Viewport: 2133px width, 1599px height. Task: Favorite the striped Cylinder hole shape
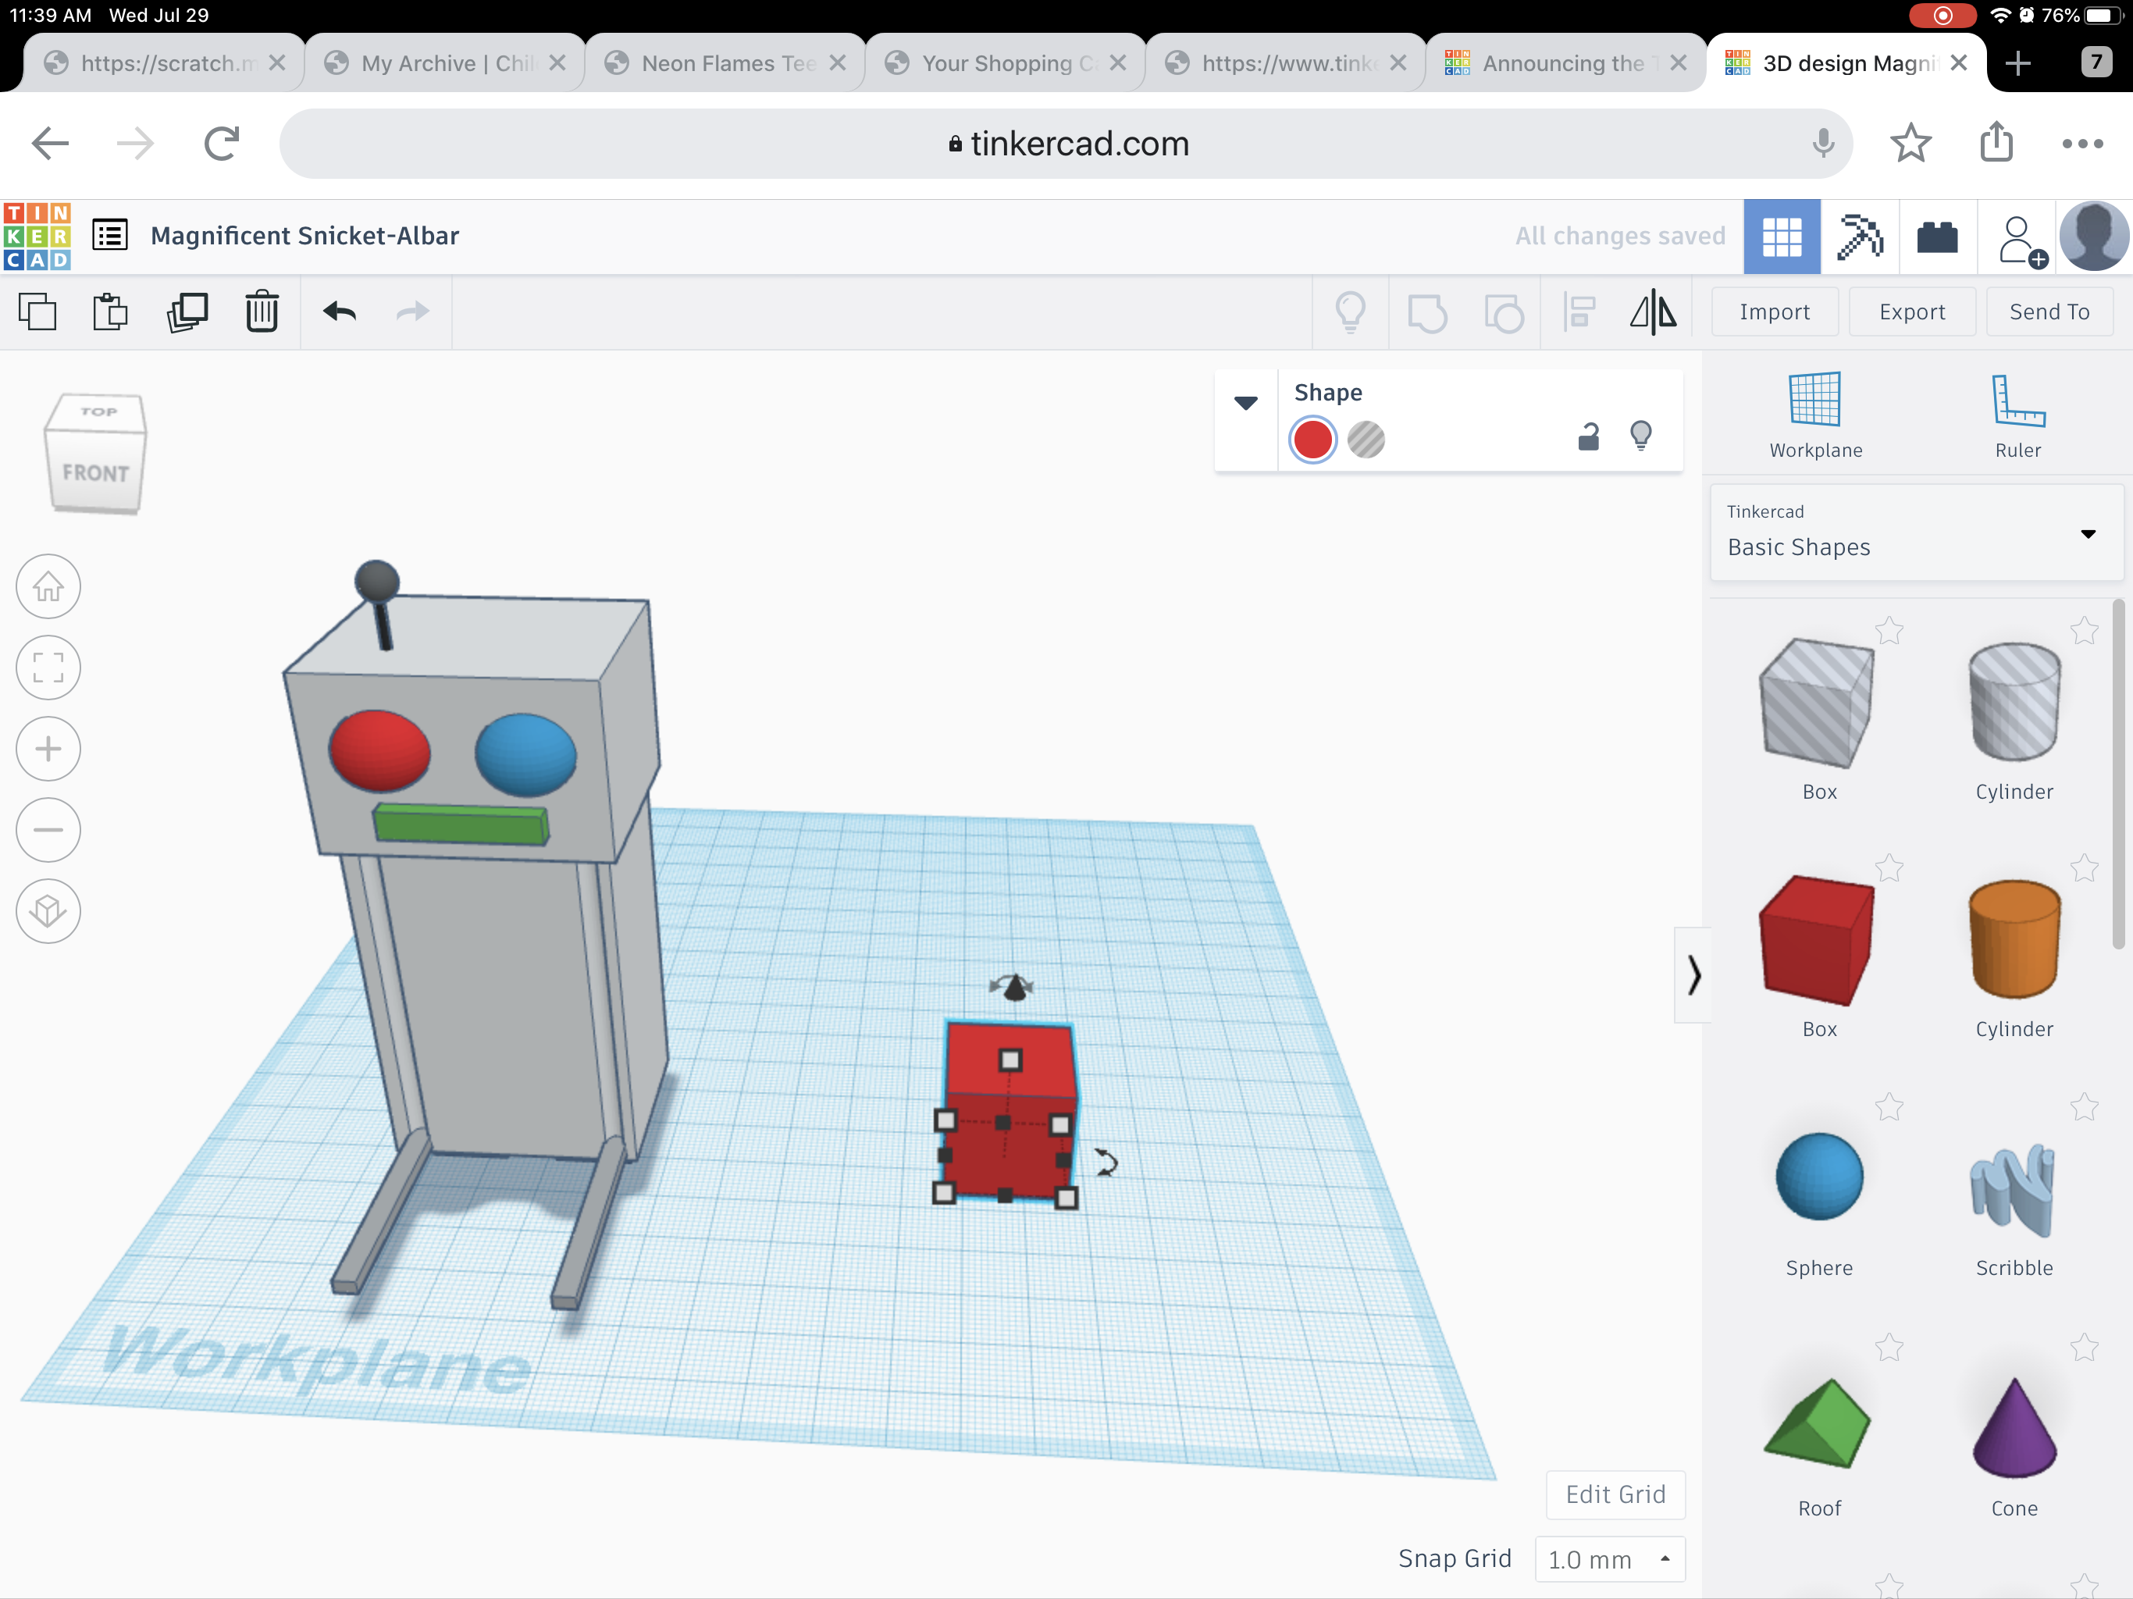pyautogui.click(x=2084, y=632)
